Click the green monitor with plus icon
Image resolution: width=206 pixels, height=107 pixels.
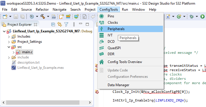click(77, 16)
